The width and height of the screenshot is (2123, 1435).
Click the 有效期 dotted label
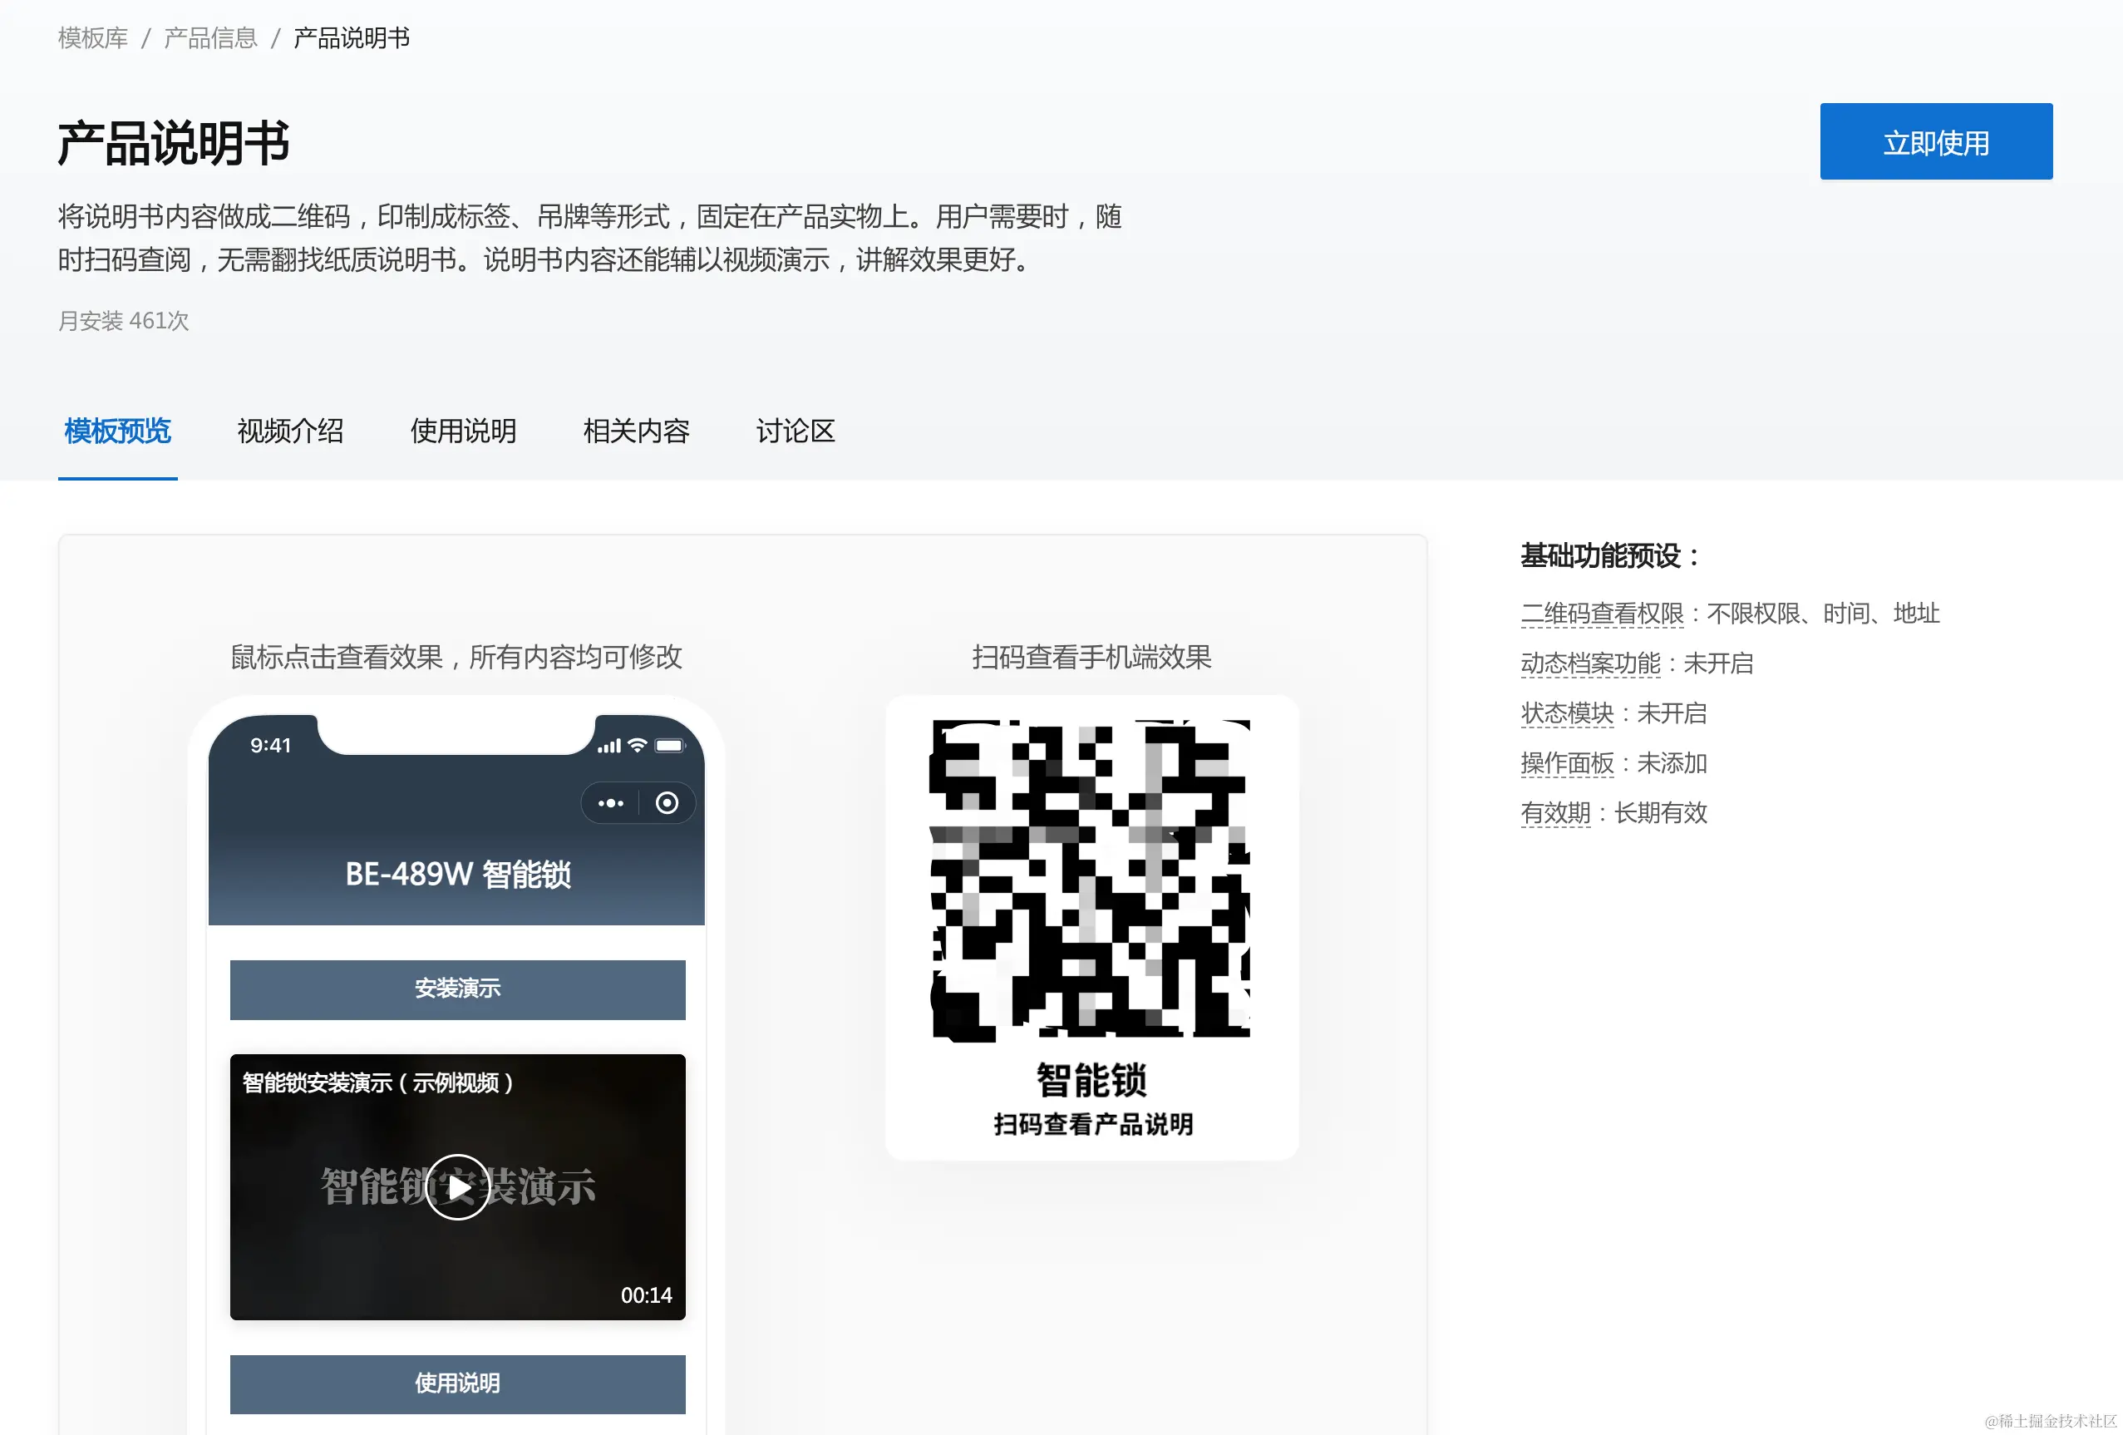pos(1554,813)
